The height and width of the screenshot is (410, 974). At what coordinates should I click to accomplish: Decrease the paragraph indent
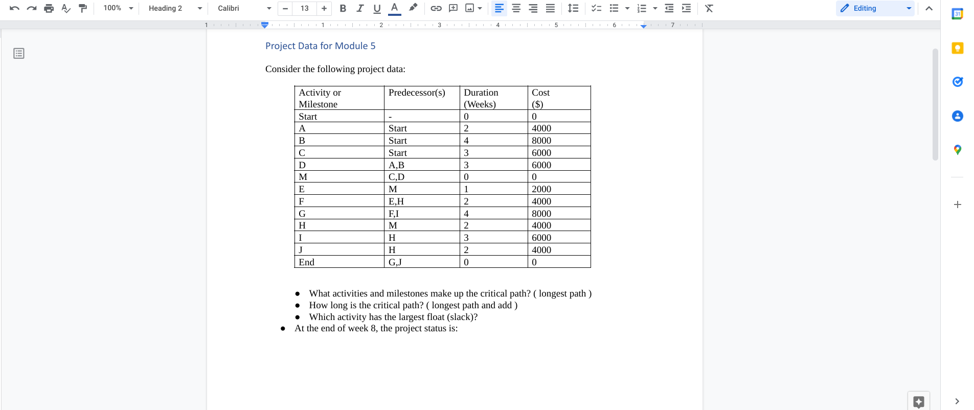pyautogui.click(x=669, y=8)
